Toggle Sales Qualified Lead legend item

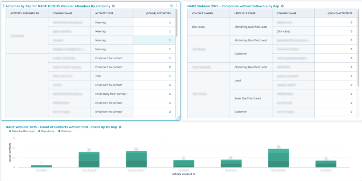pos(22,131)
